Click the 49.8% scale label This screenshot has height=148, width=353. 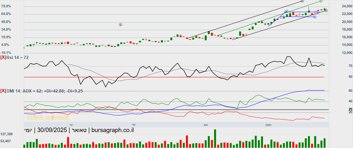6,22
